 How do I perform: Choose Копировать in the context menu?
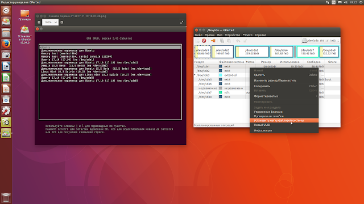click(x=284, y=86)
